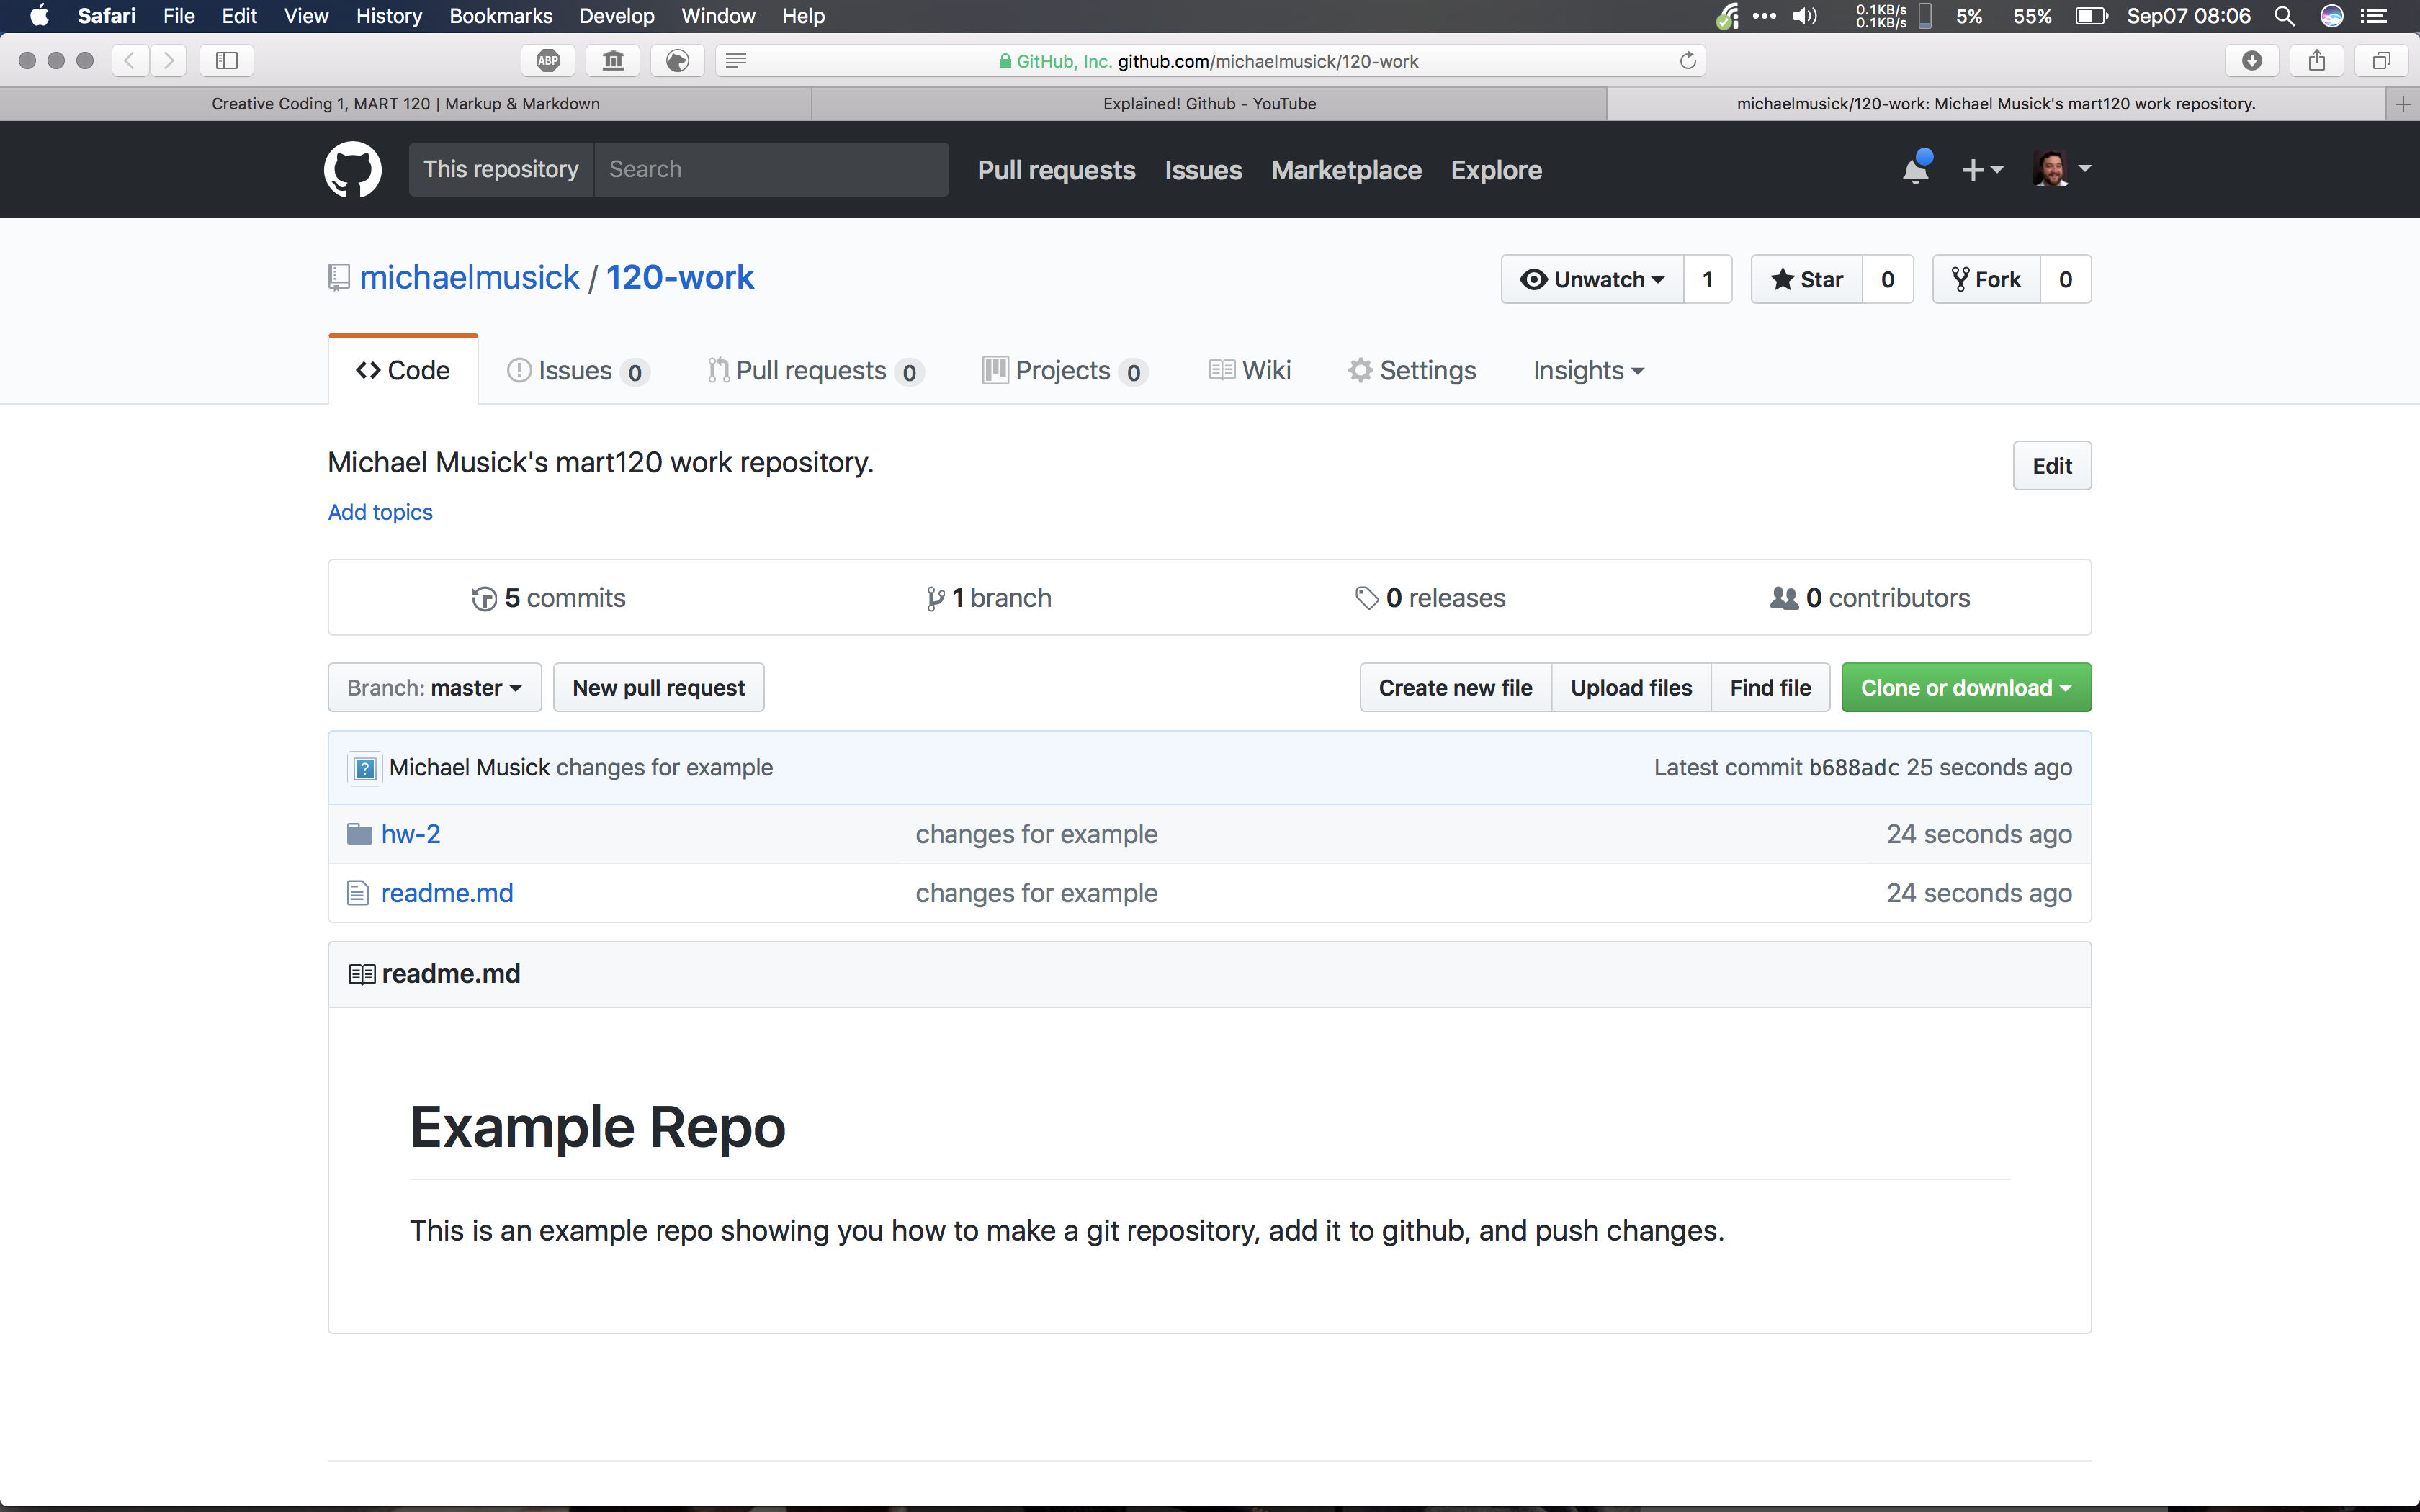The height and width of the screenshot is (1512, 2420).
Task: Switch to Creative Coding 1 tab
Action: pos(405,104)
